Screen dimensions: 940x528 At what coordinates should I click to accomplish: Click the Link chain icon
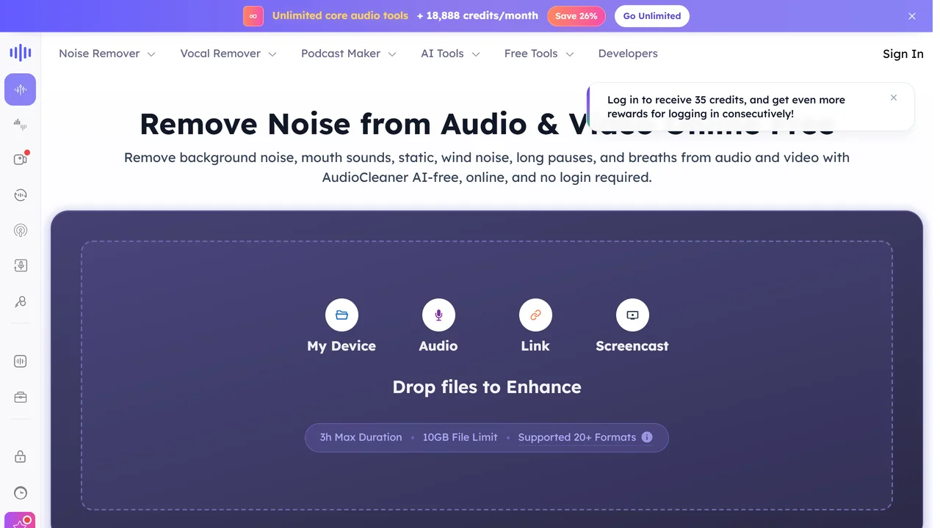[535, 315]
